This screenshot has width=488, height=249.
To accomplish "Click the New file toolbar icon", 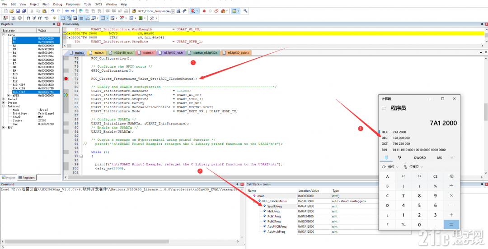I will click(x=5, y=11).
